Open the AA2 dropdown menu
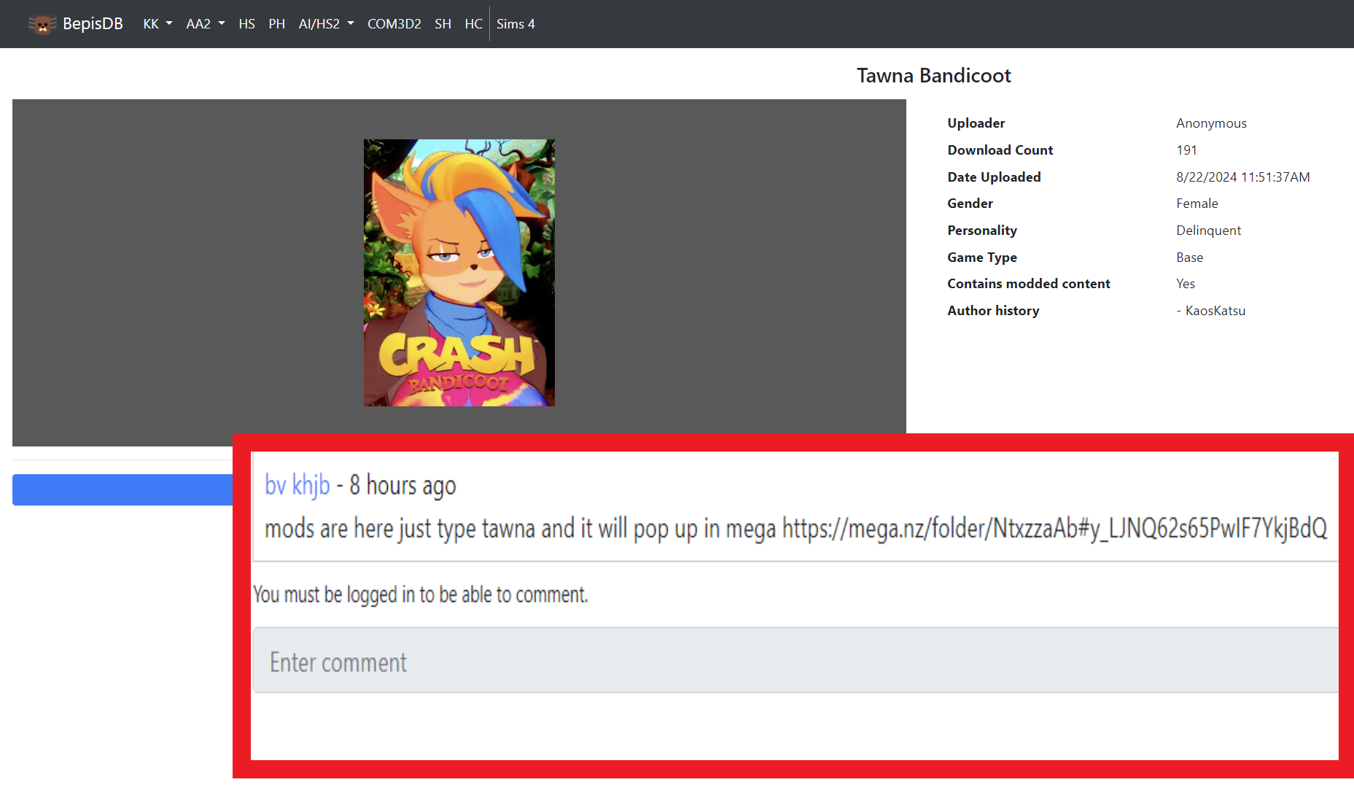The height and width of the screenshot is (793, 1354). pyautogui.click(x=205, y=24)
